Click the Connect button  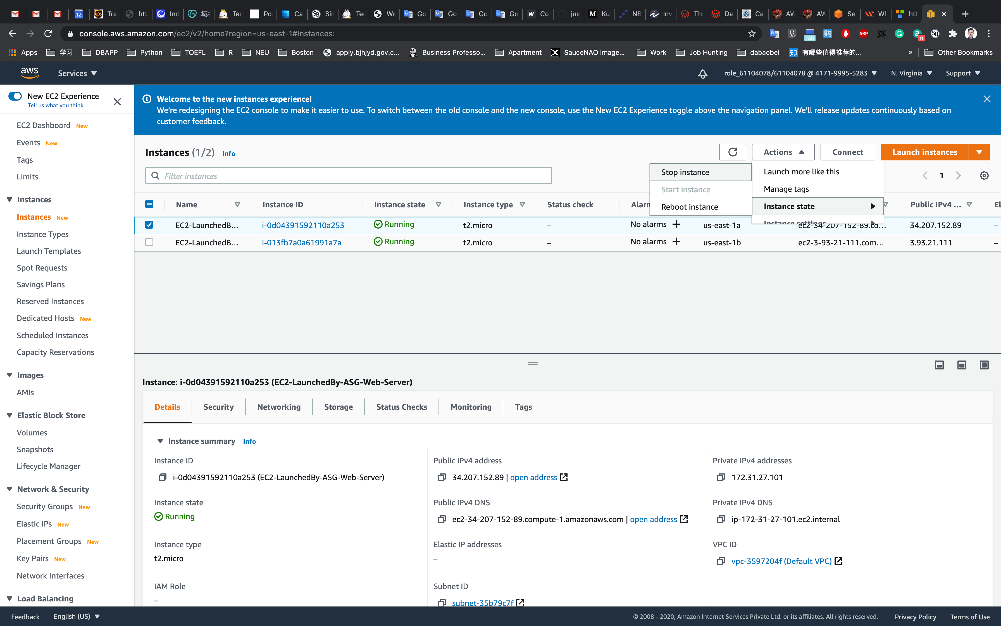848,152
